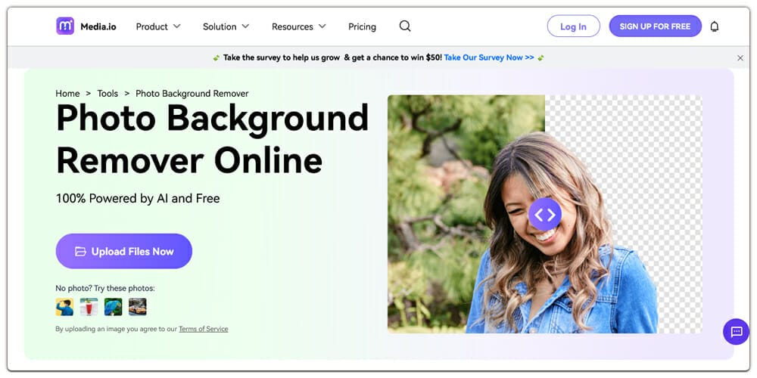
Task: Dismiss the survey banner with X
Action: [x=740, y=57]
